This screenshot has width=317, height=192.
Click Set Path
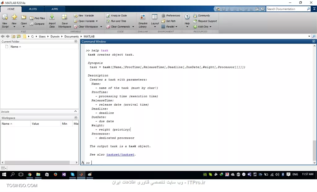tap(168, 21)
